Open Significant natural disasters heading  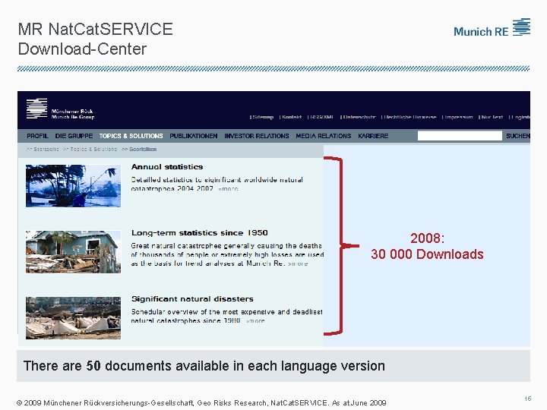point(192,299)
